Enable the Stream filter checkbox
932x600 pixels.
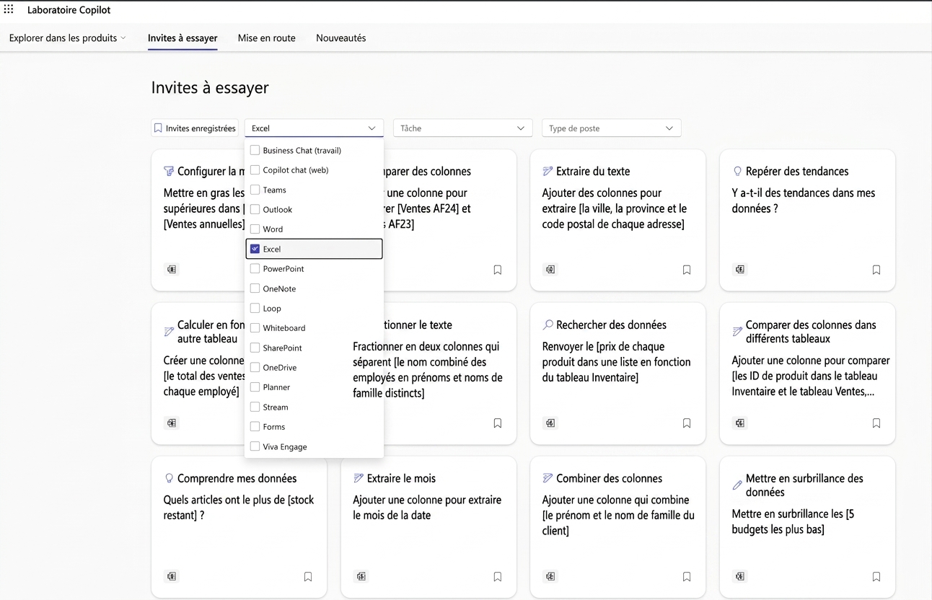pyautogui.click(x=255, y=407)
